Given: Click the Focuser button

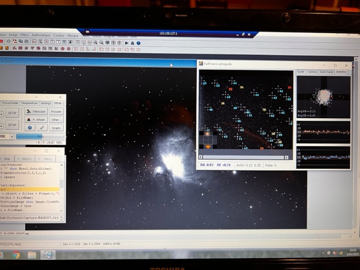Looking at the screenshot, I should pos(56,111).
